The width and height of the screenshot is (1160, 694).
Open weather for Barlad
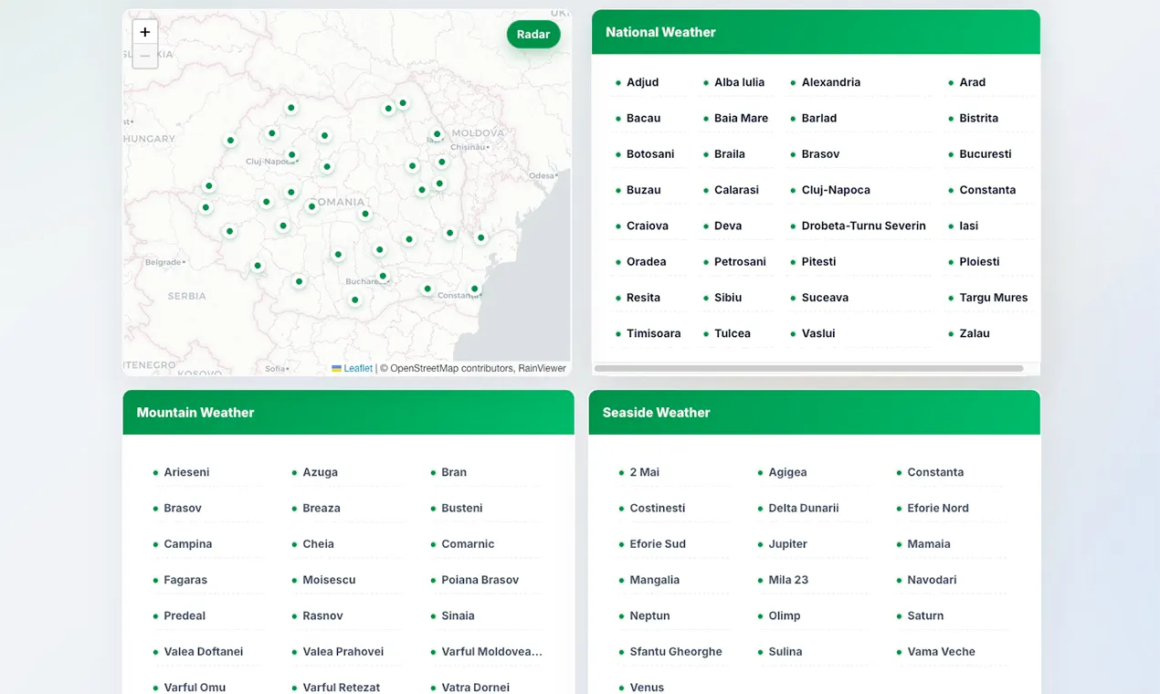click(819, 118)
